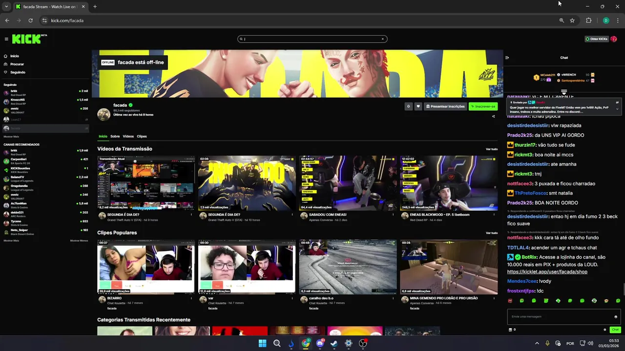The height and width of the screenshot is (351, 625).
Task: Open Chrome extensions puzzle icon
Action: [588, 20]
